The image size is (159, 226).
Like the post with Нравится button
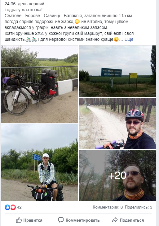(x=29, y=220)
